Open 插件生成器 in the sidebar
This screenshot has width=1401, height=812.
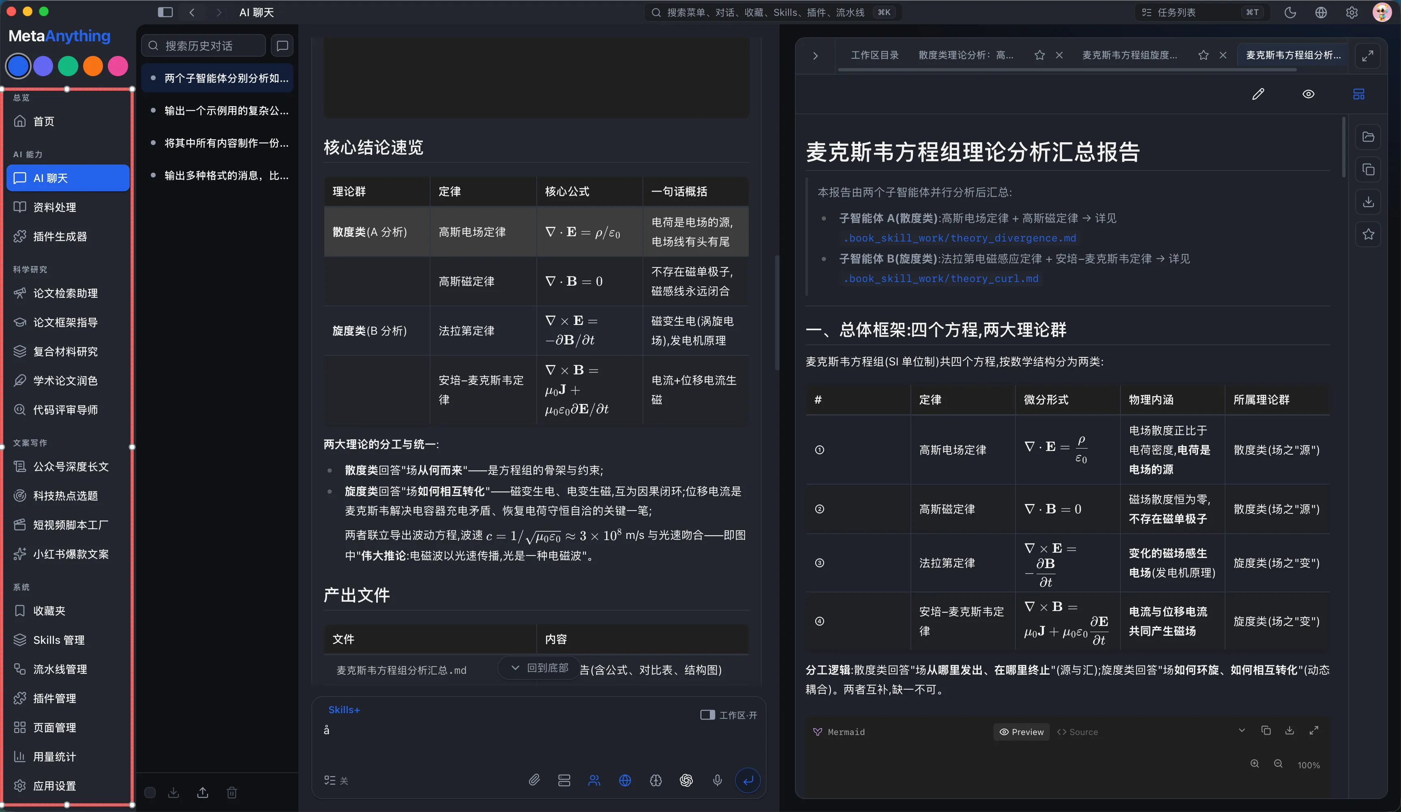click(69, 236)
